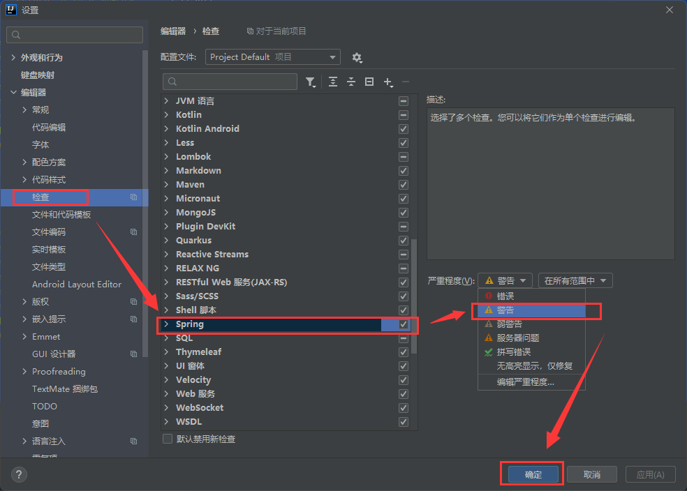Enable the 默认禁用新检查 checkbox
This screenshot has width=687, height=491.
pos(168,439)
